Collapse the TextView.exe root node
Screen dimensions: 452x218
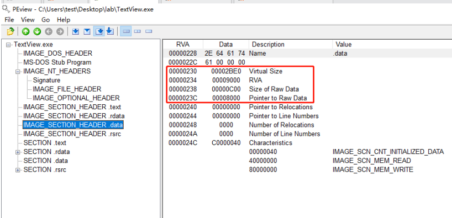8,45
